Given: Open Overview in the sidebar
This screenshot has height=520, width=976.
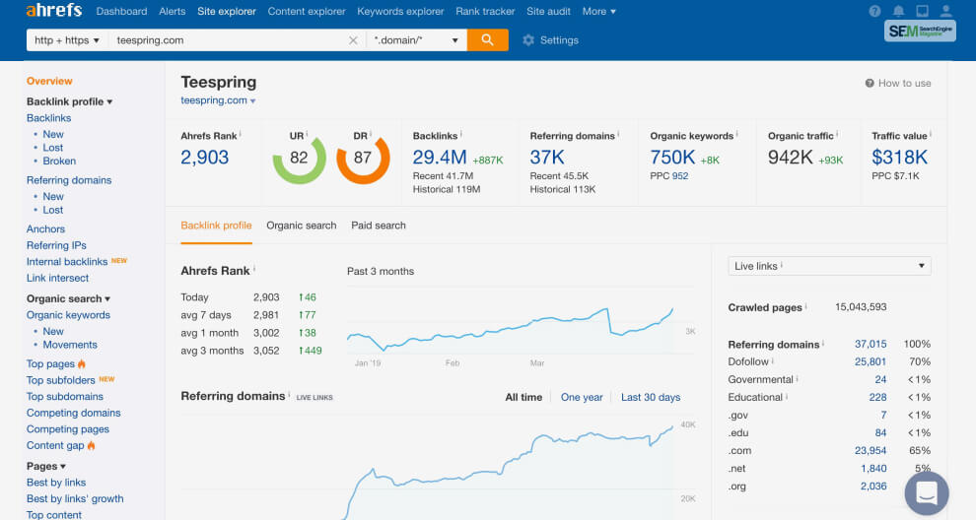Looking at the screenshot, I should [49, 81].
